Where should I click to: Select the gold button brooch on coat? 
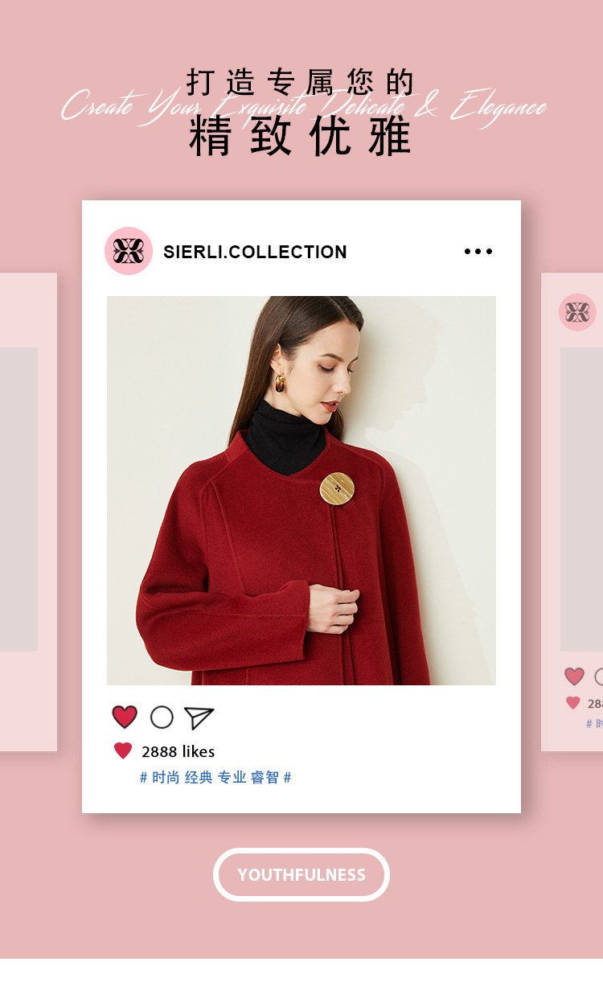coord(337,488)
